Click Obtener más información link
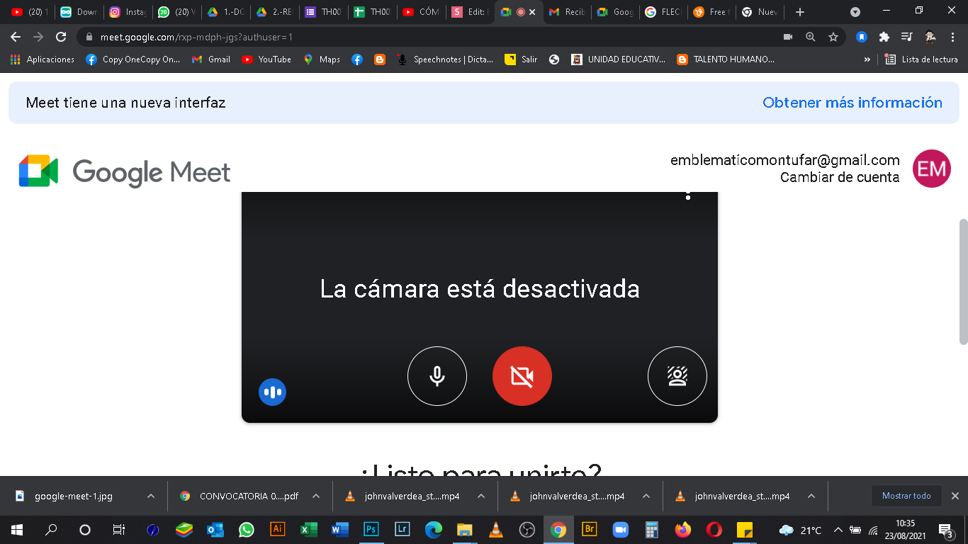Image resolution: width=968 pixels, height=544 pixels. coord(852,103)
